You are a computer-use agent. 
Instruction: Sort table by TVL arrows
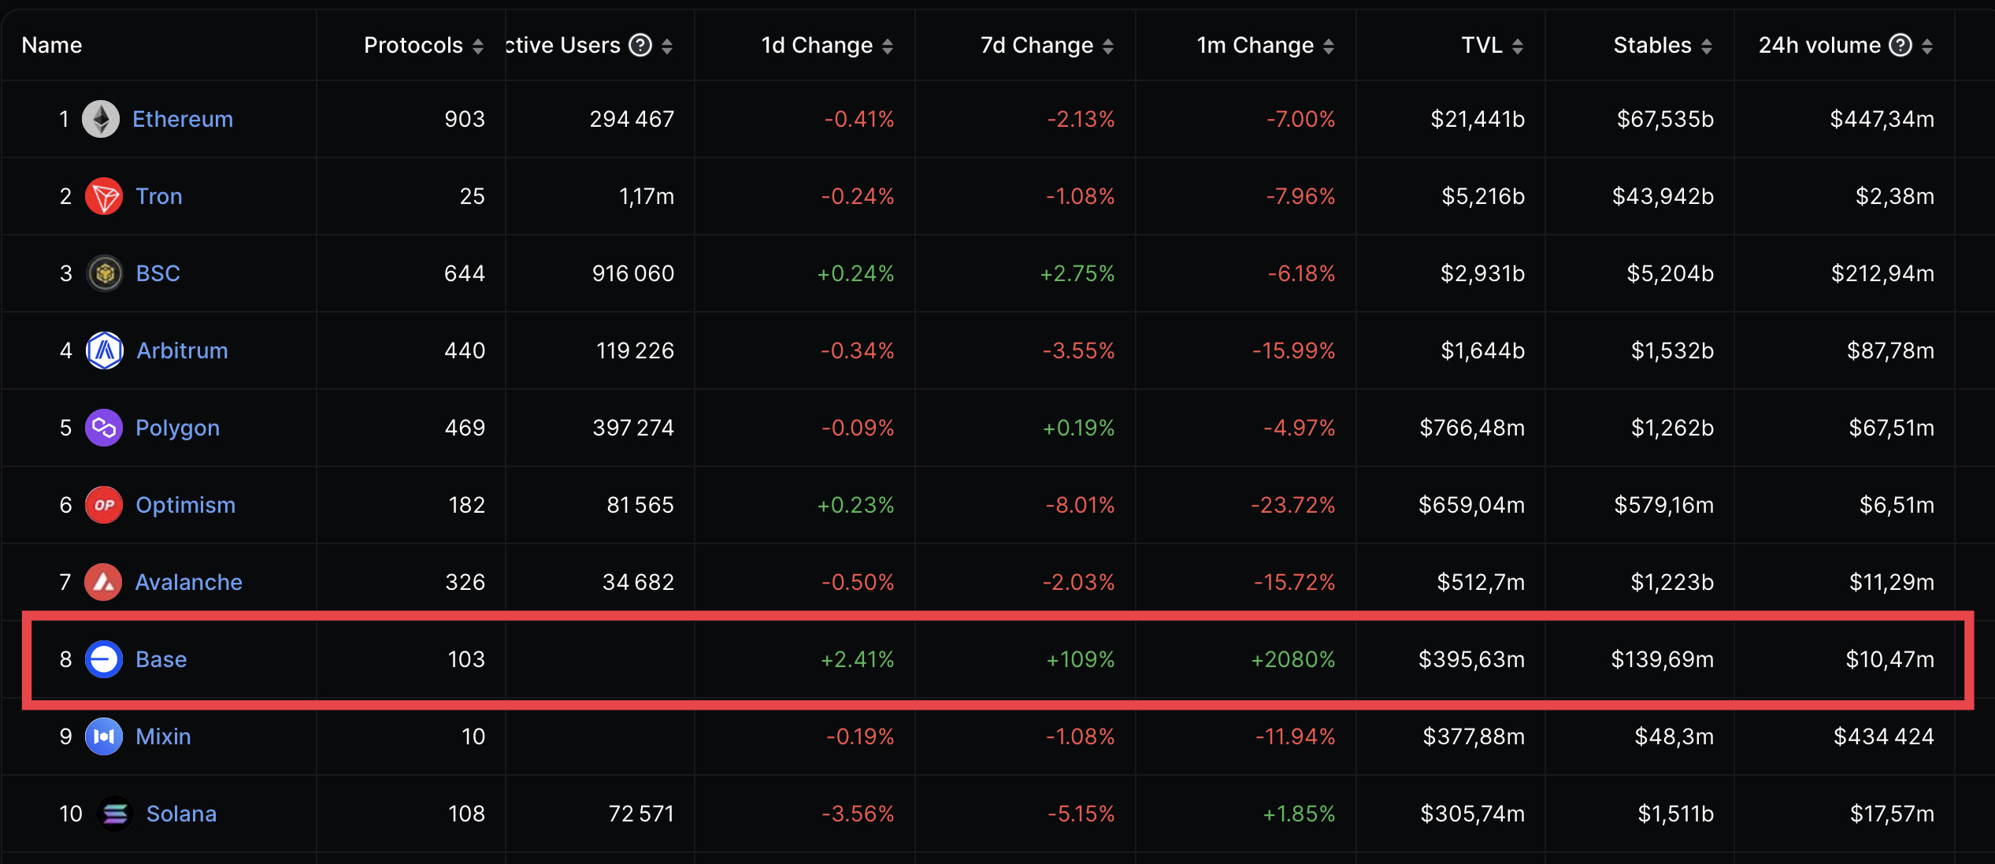pos(1518,46)
